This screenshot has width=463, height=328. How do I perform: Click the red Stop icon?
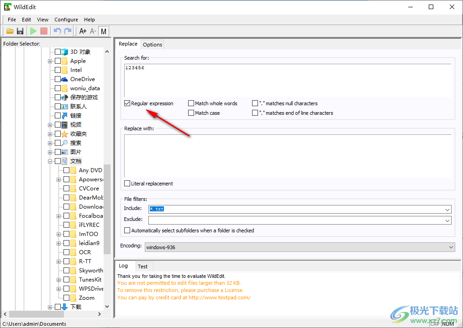(x=44, y=31)
